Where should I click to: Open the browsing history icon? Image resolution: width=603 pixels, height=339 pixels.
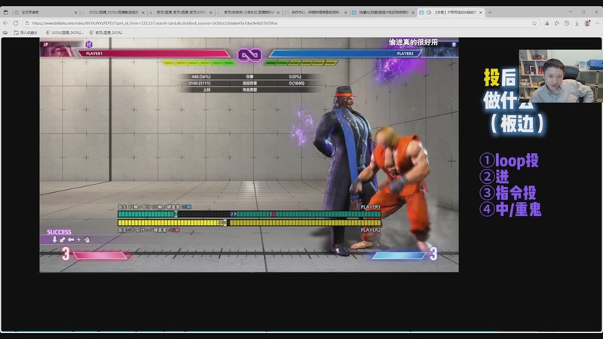coord(567,23)
